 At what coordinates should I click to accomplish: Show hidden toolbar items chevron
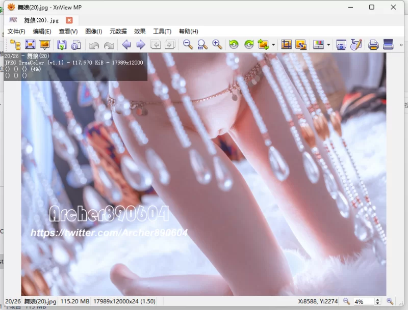(x=401, y=45)
